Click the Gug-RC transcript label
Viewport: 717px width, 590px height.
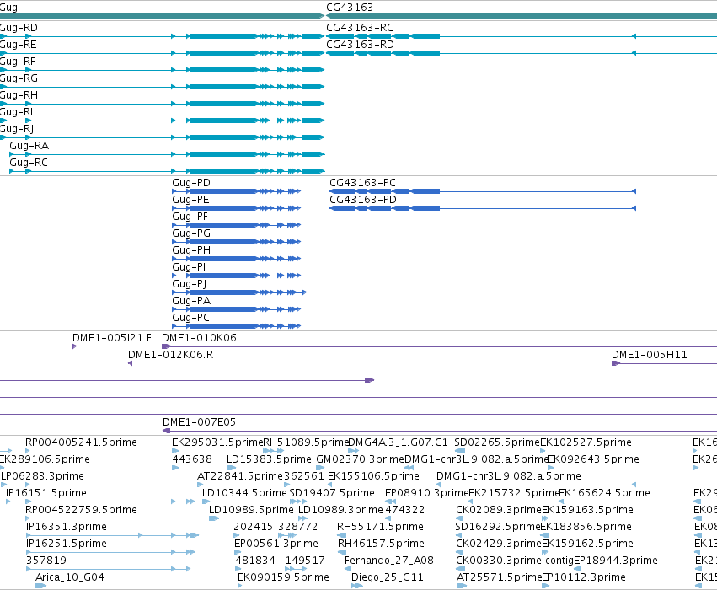click(x=29, y=163)
